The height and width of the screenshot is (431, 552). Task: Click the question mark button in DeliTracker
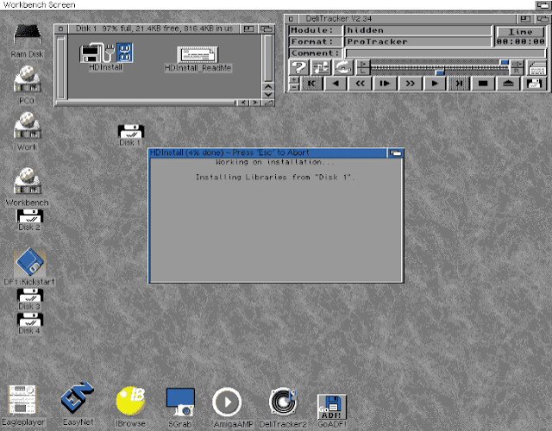(x=298, y=67)
